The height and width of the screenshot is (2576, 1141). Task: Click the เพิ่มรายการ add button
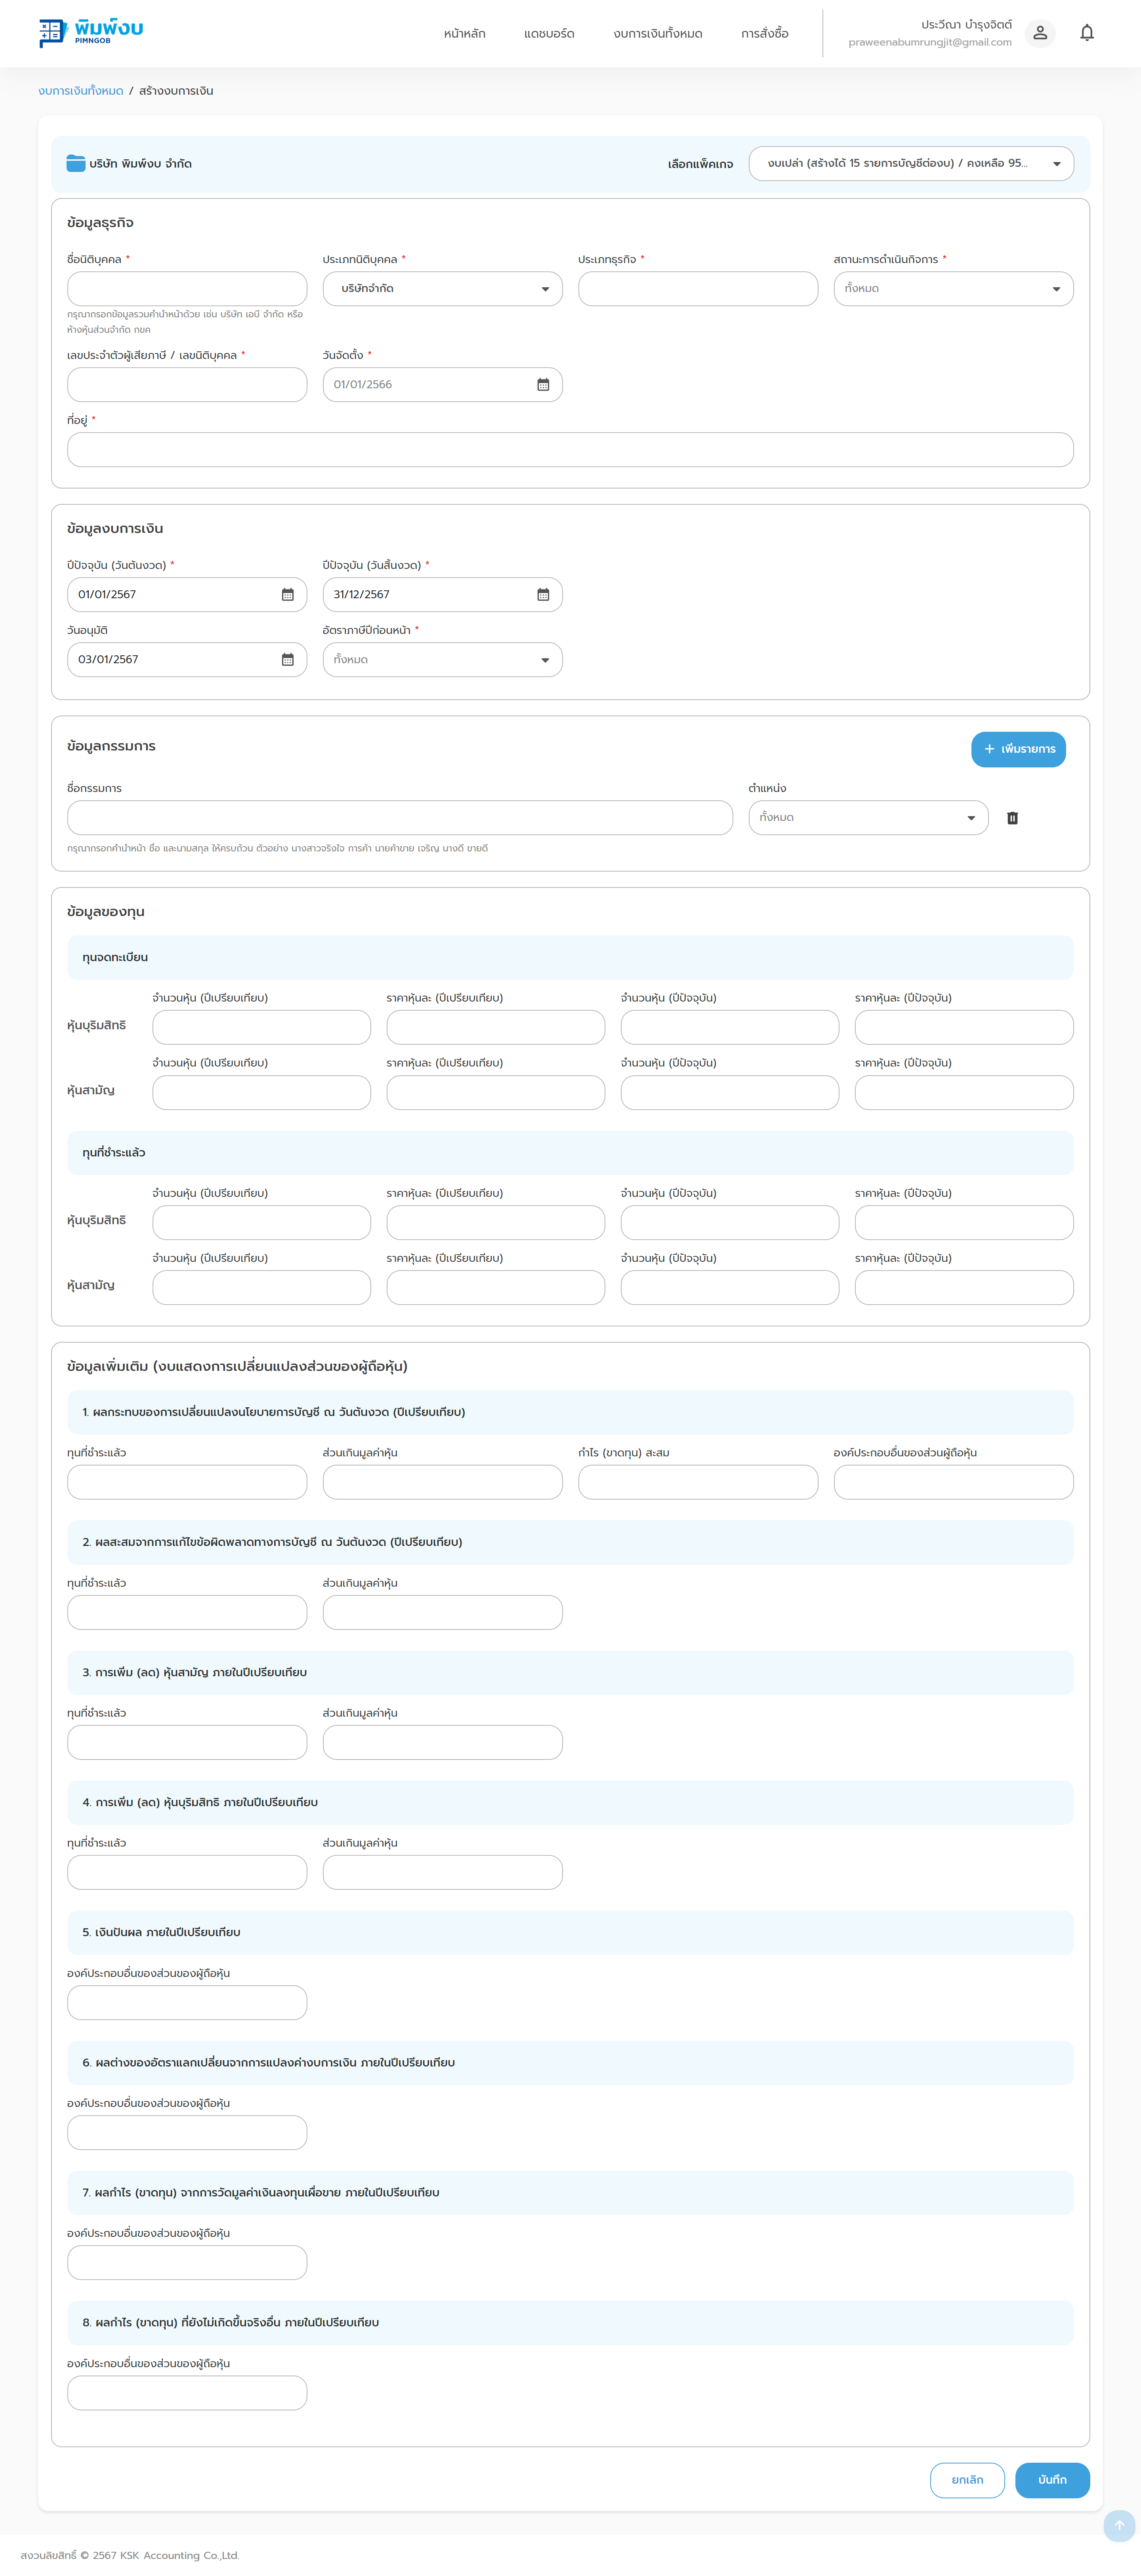(x=1018, y=749)
